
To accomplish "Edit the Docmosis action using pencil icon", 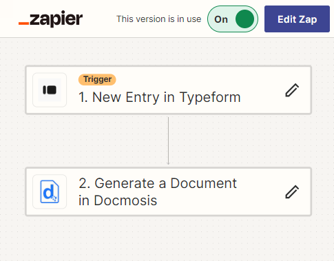I will click(292, 191).
